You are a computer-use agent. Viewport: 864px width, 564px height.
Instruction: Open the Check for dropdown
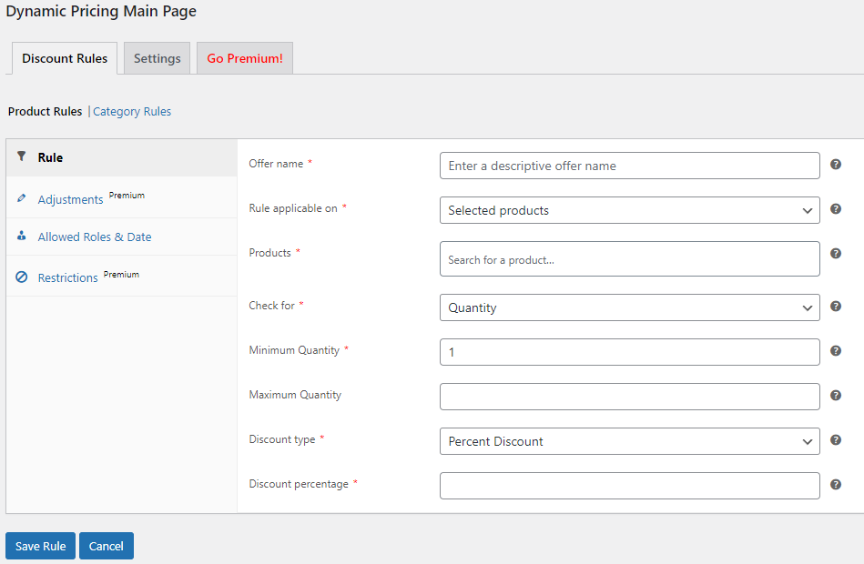[x=629, y=307]
